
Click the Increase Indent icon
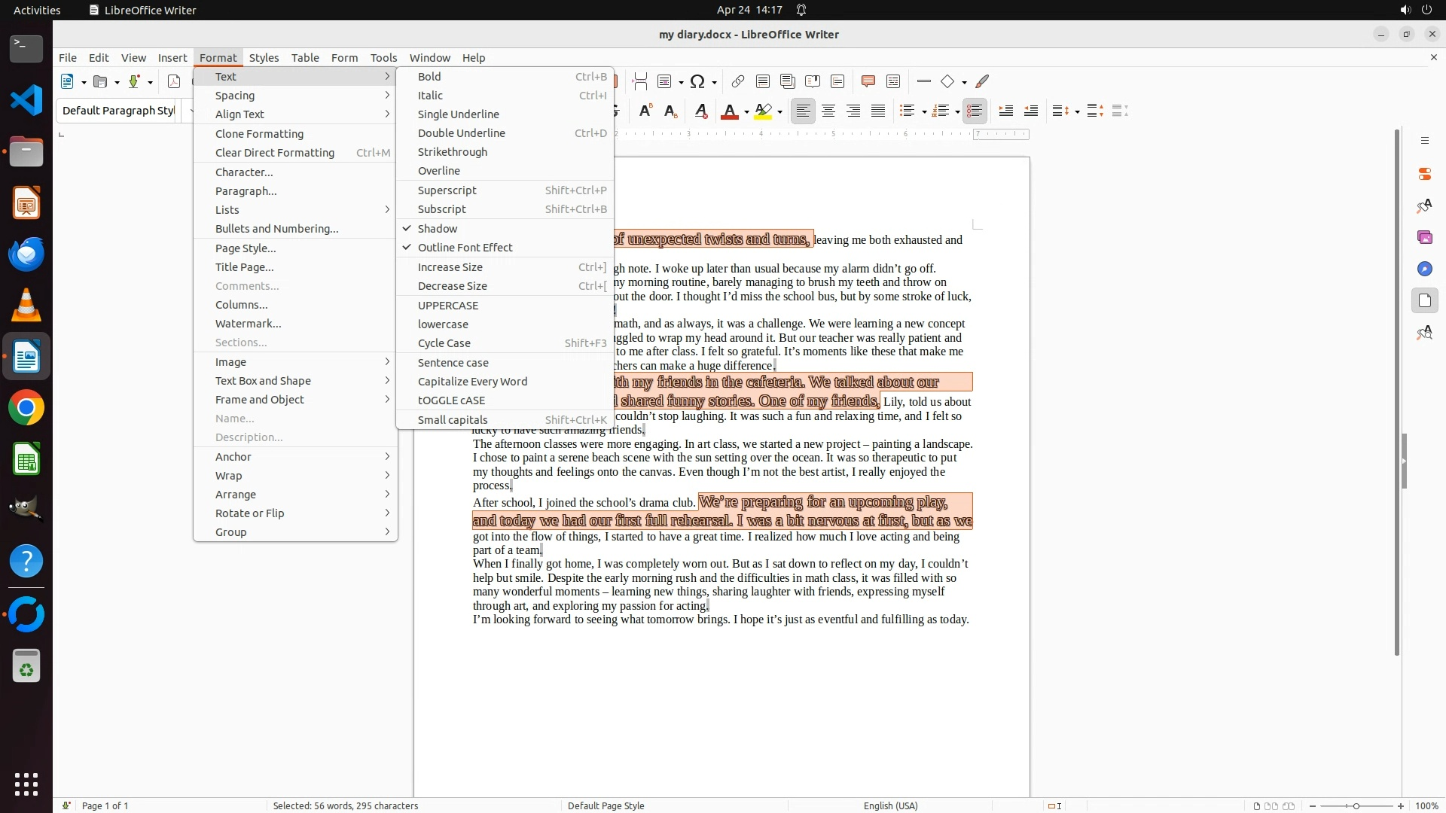[x=1005, y=111]
